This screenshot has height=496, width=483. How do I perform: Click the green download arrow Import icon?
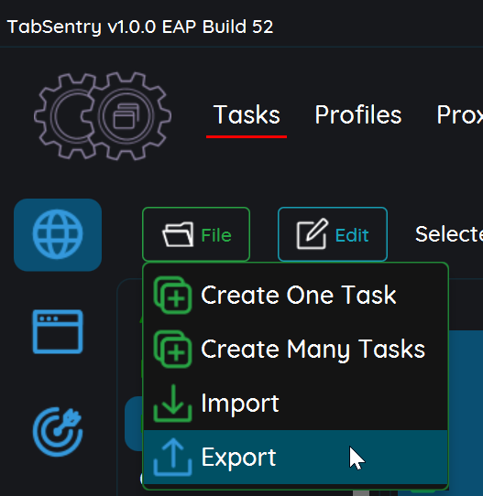tap(172, 404)
